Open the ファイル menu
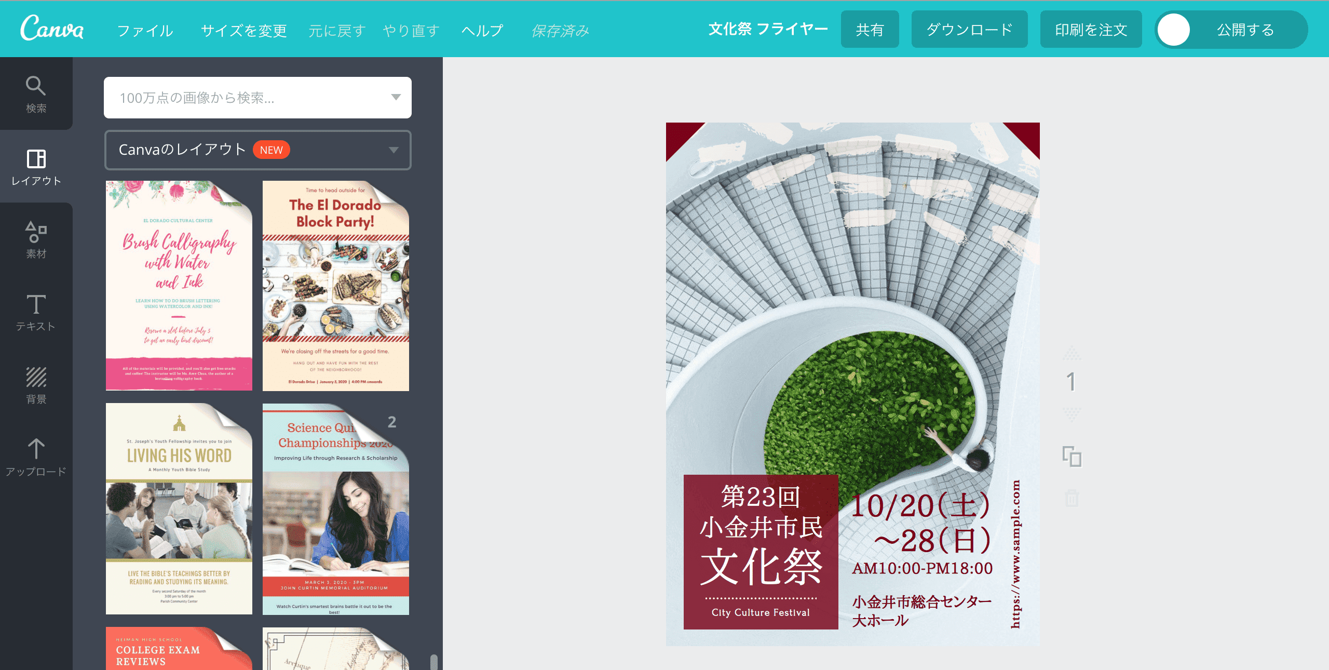 pyautogui.click(x=145, y=31)
